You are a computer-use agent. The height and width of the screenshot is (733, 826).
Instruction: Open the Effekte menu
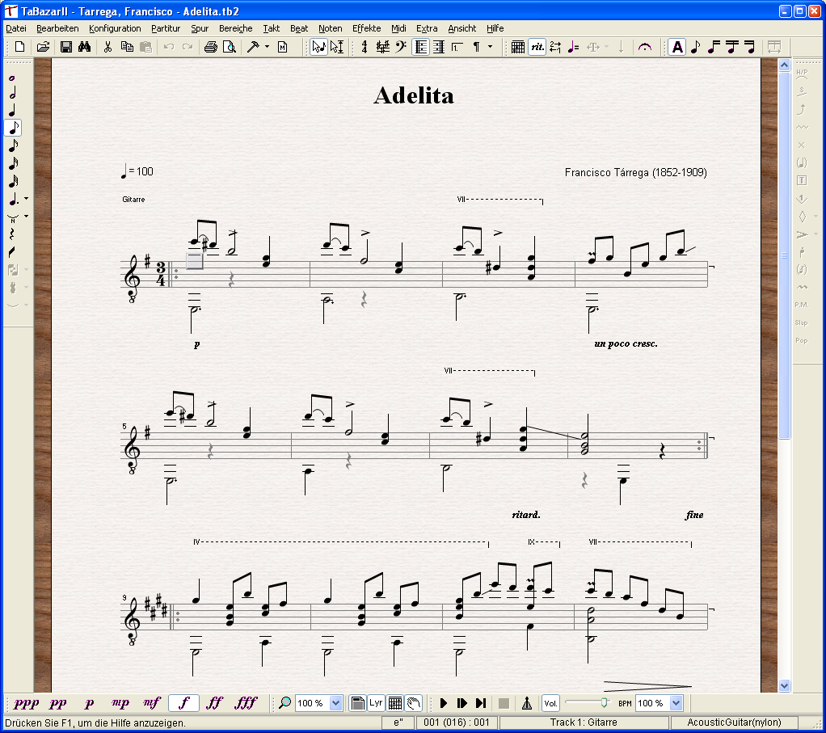click(366, 28)
